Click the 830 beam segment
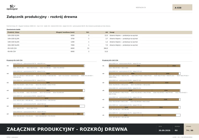 78,114
